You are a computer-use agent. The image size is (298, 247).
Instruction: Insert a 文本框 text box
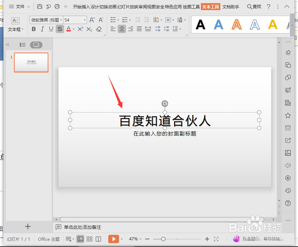(15, 24)
